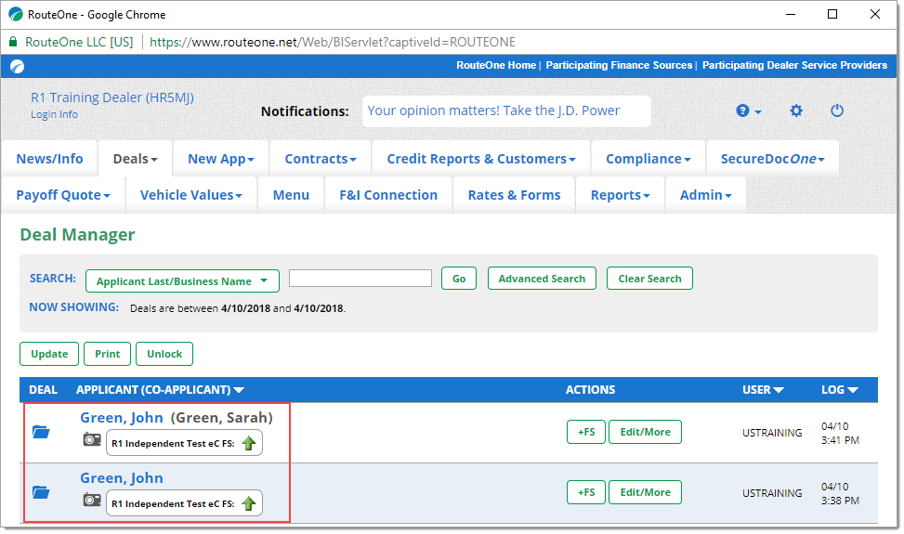The width and height of the screenshot is (904, 534).
Task: Open the help question mark menu
Action: (x=748, y=111)
